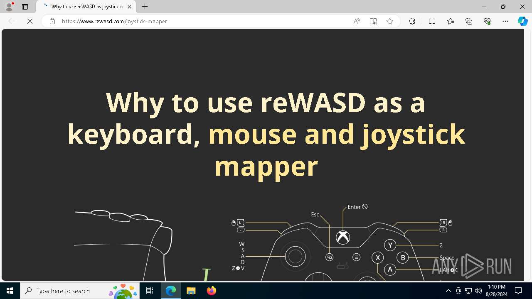Open the Edge profile icon
This screenshot has width=532, height=299.
tap(9, 7)
